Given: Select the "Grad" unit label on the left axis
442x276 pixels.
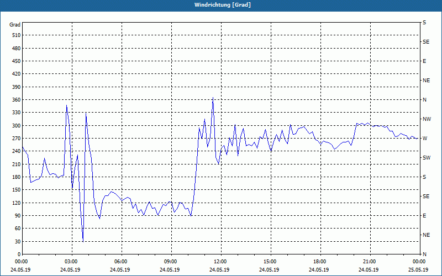Looking at the screenshot, I should point(15,25).
